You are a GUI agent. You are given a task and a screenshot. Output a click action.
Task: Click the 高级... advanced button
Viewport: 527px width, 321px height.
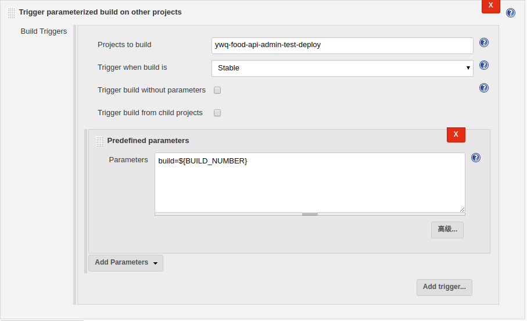[447, 230]
